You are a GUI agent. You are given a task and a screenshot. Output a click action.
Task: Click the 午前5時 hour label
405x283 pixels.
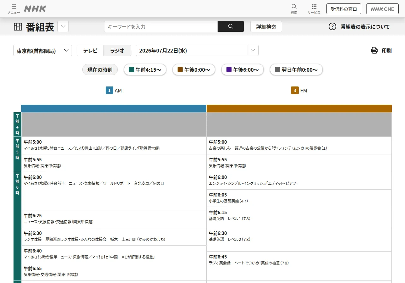(x=17, y=154)
